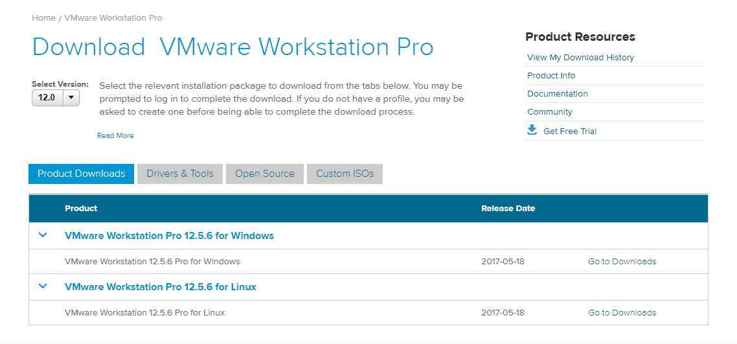Open the Open Source tab
The height and width of the screenshot is (344, 737).
click(x=264, y=174)
